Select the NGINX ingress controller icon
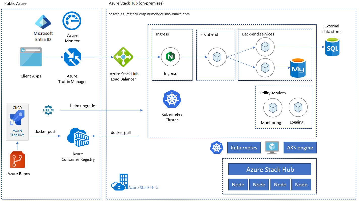 [170, 57]
